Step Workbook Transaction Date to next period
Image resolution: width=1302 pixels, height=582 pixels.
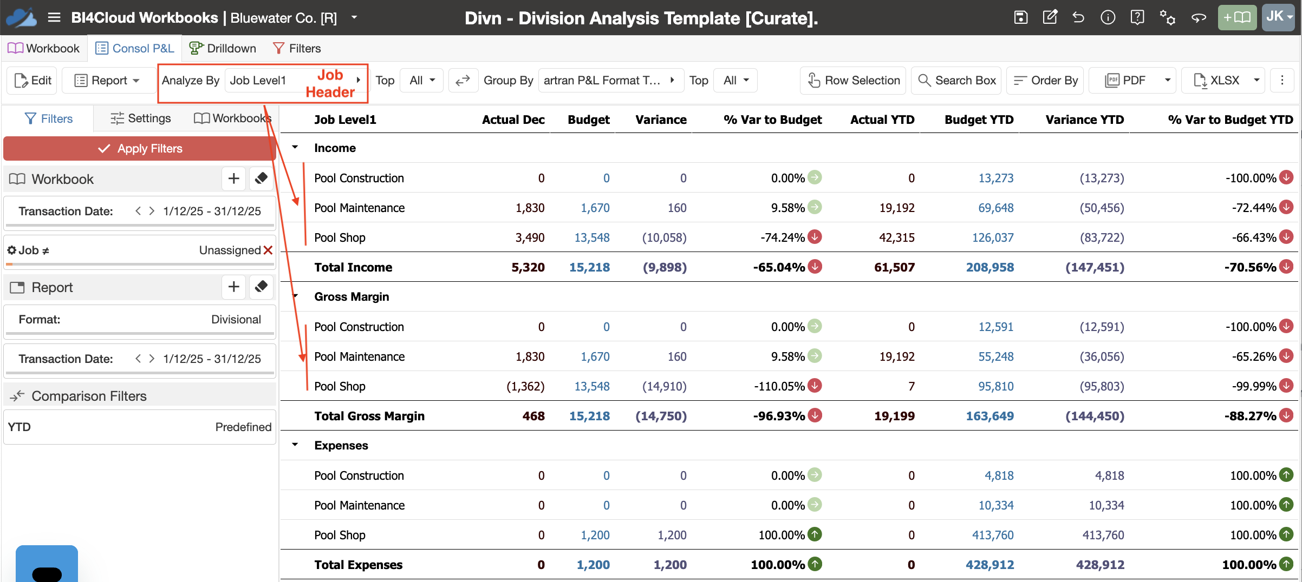click(x=152, y=211)
